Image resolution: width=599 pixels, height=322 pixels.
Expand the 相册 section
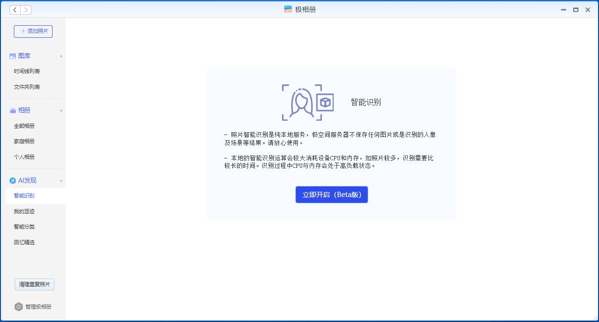pos(60,110)
